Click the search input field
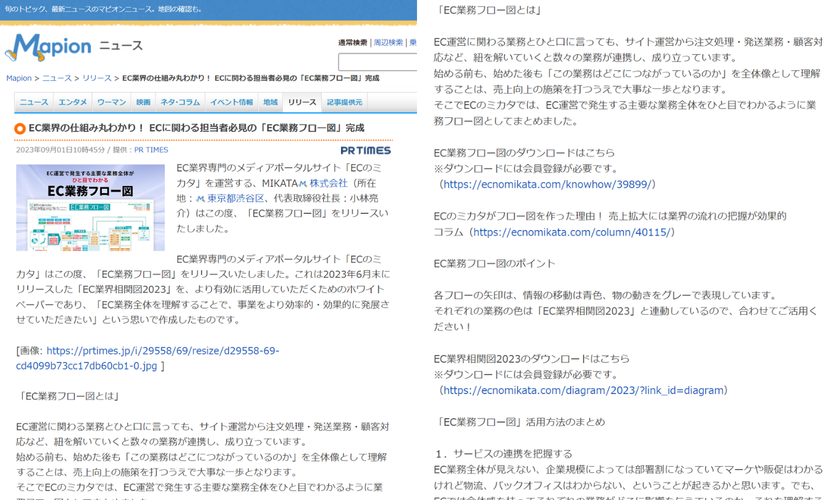The height and width of the screenshot is (500, 834). pyautogui.click(x=377, y=62)
